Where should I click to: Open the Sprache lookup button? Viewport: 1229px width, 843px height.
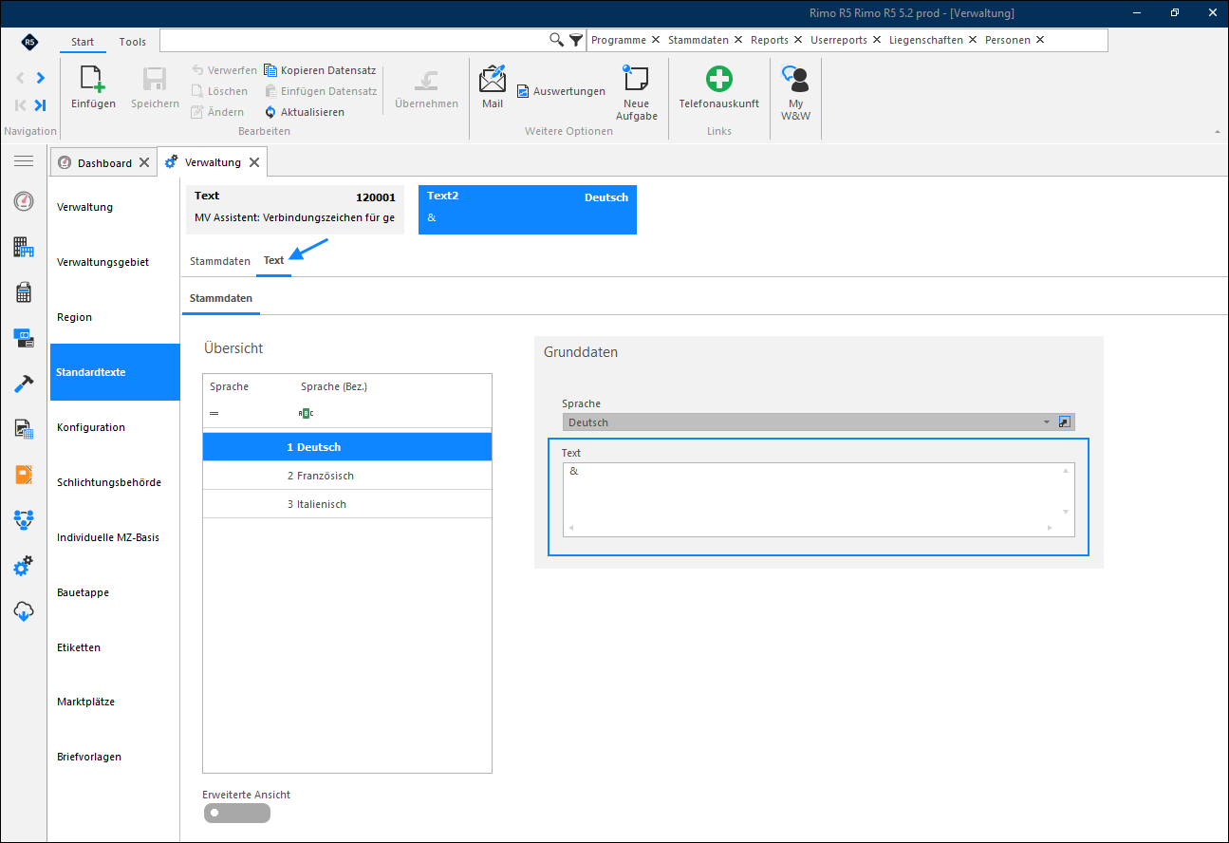(1065, 422)
